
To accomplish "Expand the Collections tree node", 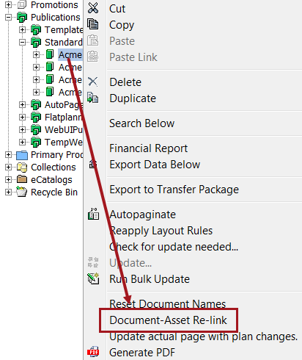I will tap(8, 167).
